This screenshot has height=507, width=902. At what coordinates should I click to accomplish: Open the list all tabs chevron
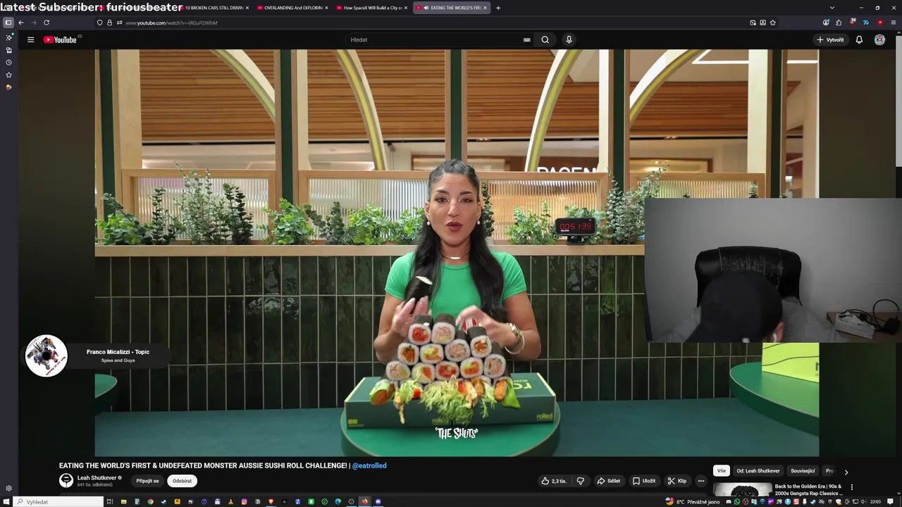[x=832, y=8]
